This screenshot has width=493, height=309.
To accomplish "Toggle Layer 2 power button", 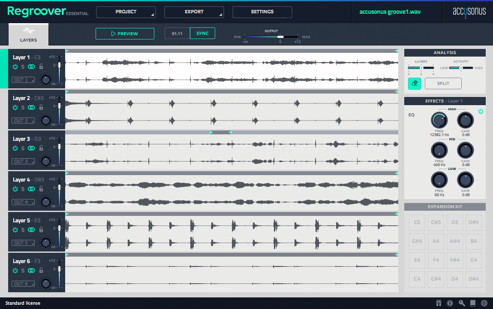I will coord(15,107).
